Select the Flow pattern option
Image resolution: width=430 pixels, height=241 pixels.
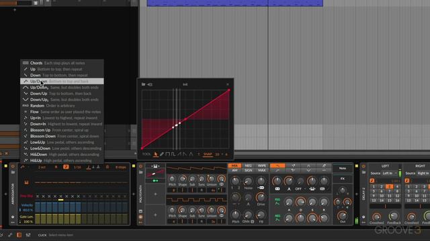[62, 112]
